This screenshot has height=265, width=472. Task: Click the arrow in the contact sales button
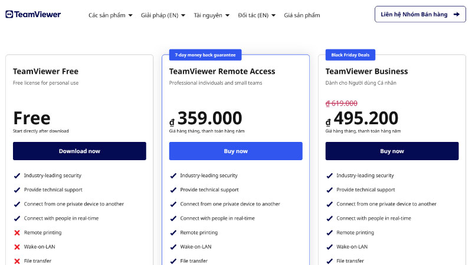pos(456,14)
